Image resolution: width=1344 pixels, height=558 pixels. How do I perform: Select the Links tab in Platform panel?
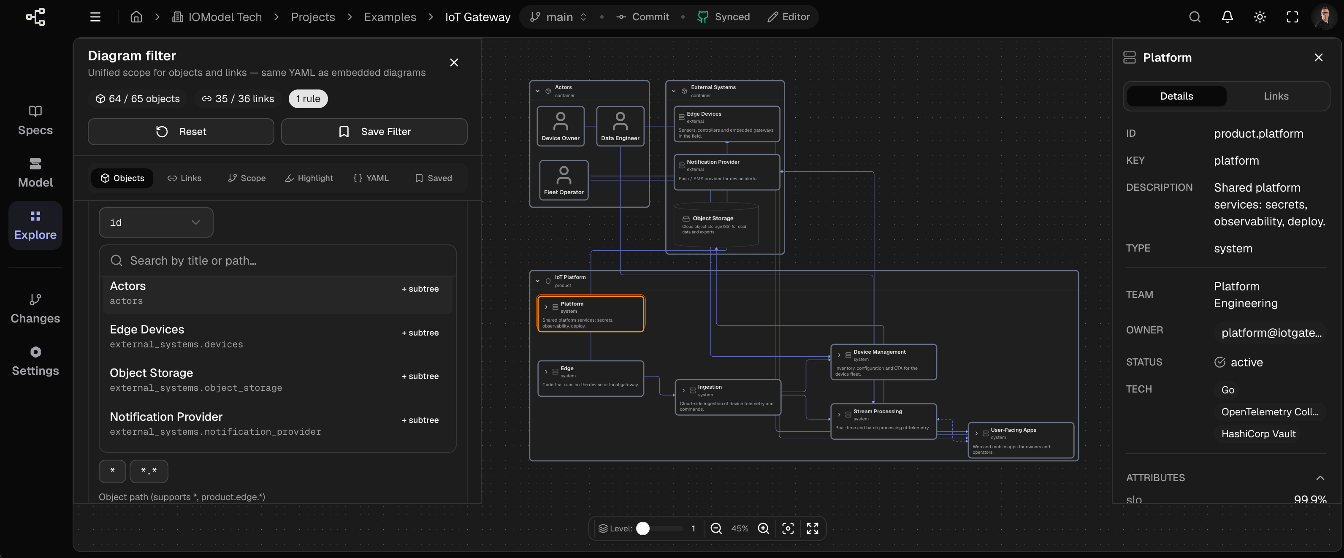pos(1276,96)
